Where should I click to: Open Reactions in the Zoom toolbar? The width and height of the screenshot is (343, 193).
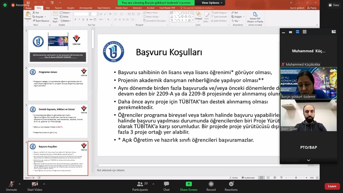tap(231, 186)
